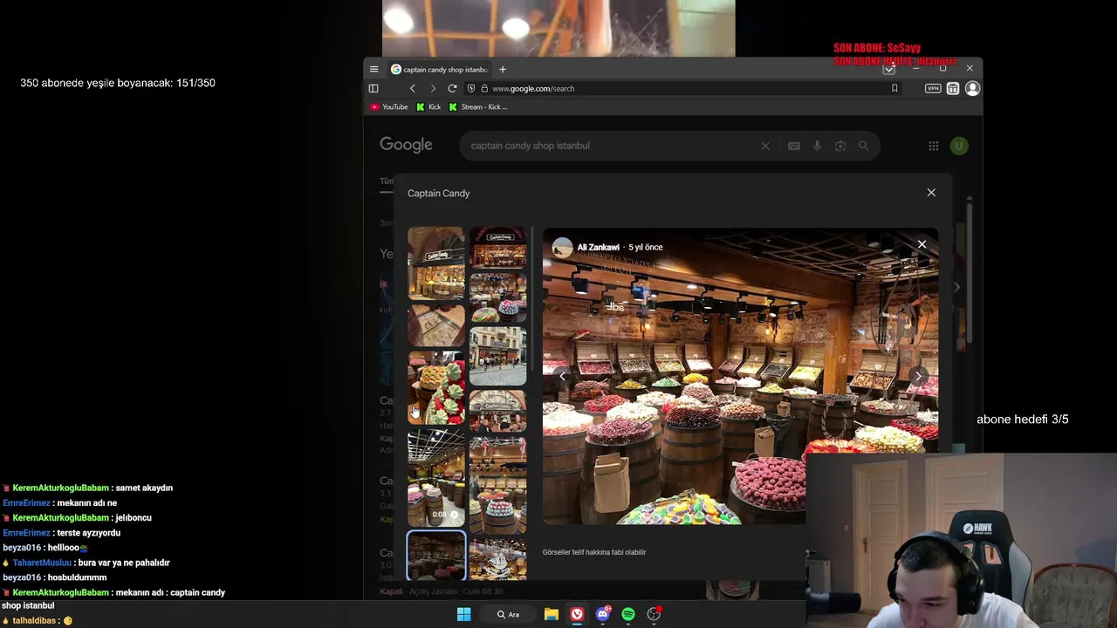Image resolution: width=1117 pixels, height=628 pixels.
Task: Select the highlighted barrels thumbnail at bottom
Action: (436, 556)
